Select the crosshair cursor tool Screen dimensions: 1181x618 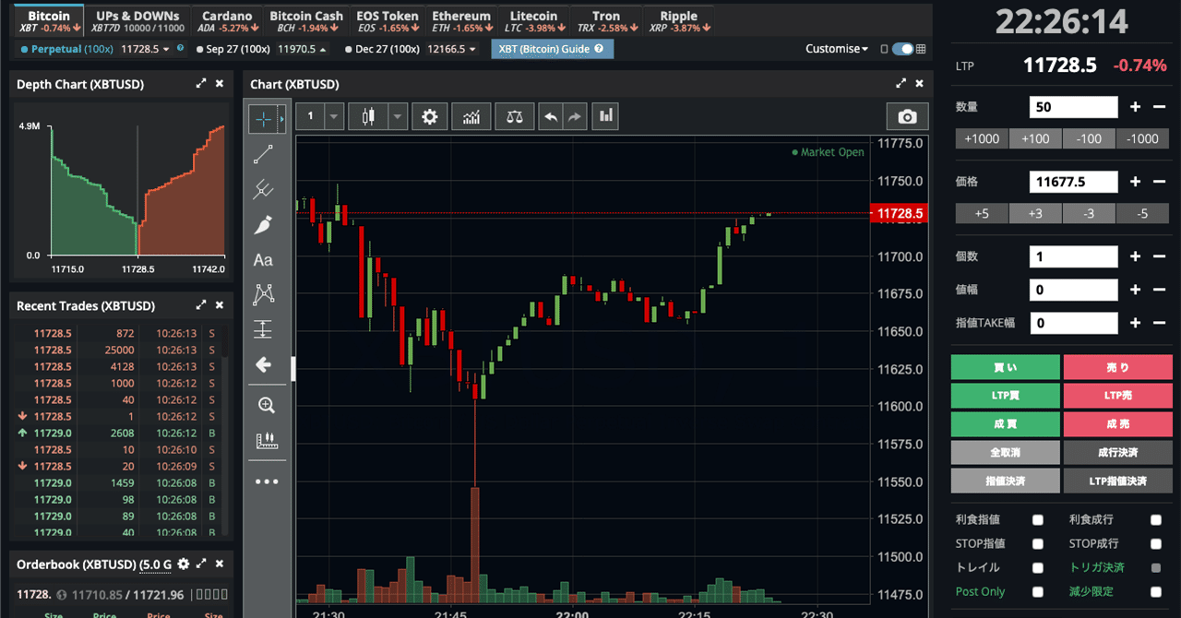click(263, 119)
